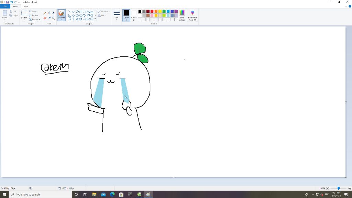
Task: Adjust the zoom slider thumb
Action: coord(339,188)
